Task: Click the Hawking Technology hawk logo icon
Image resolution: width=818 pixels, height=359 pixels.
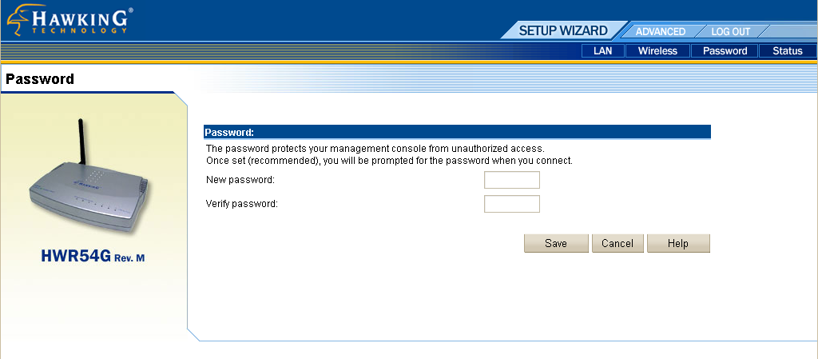Action: click(x=18, y=21)
